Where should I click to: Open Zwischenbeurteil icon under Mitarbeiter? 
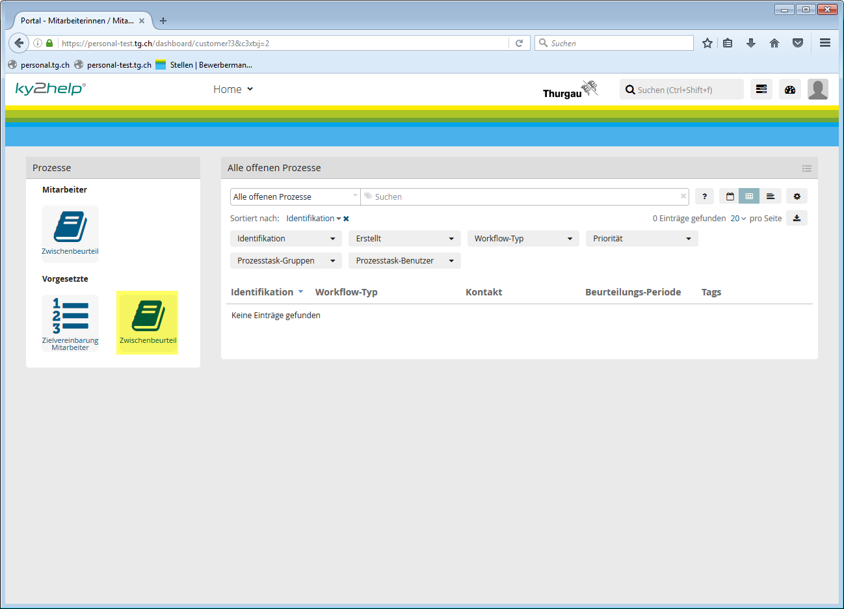[x=70, y=234]
